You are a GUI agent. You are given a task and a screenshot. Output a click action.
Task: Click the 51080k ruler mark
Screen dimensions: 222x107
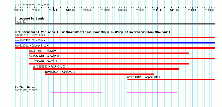106,10
